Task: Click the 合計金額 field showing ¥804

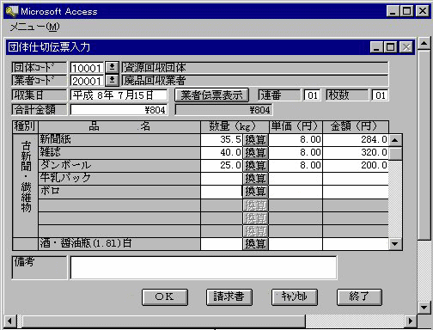Action: (x=119, y=110)
